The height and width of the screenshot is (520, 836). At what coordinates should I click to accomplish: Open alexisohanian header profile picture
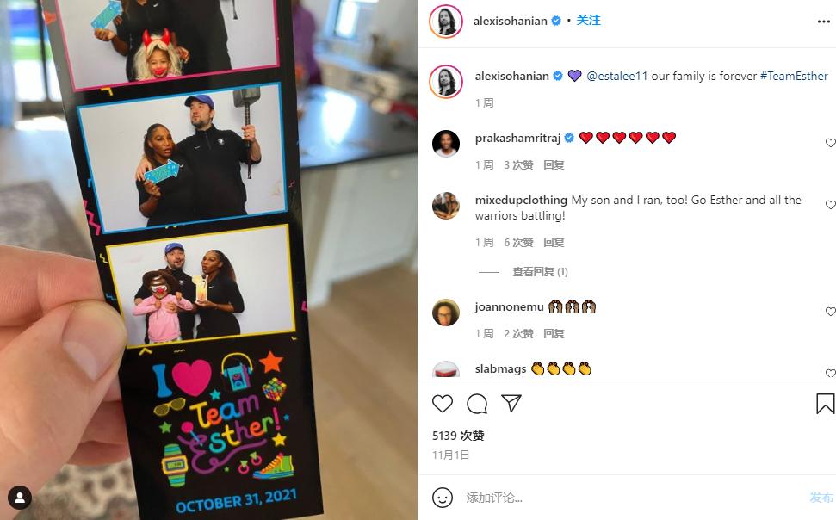(x=446, y=22)
